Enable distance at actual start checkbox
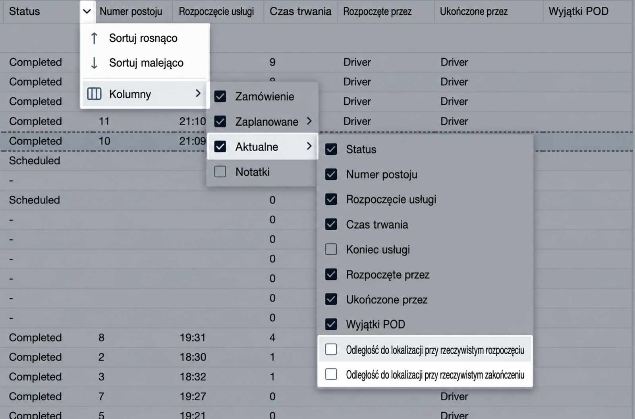The width and height of the screenshot is (635, 419). [331, 350]
